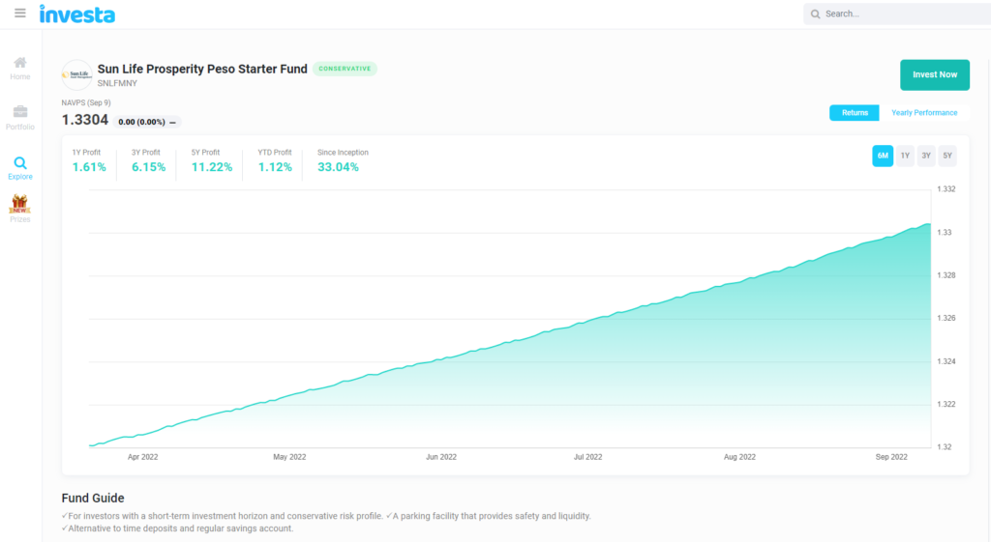Click the search magnifier icon
This screenshot has width=991, height=542.
point(815,14)
